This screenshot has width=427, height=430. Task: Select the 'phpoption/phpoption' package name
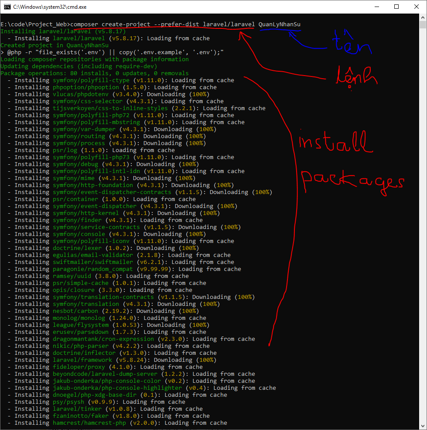86,87
